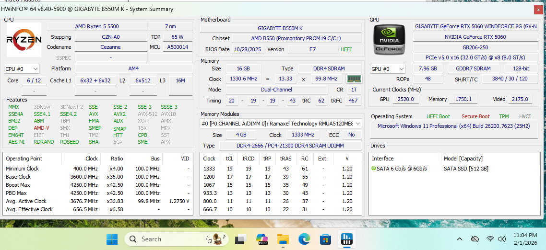Click the green SATA drive status icon
Image resolution: width=546 pixels, height=250 pixels.
[374, 169]
